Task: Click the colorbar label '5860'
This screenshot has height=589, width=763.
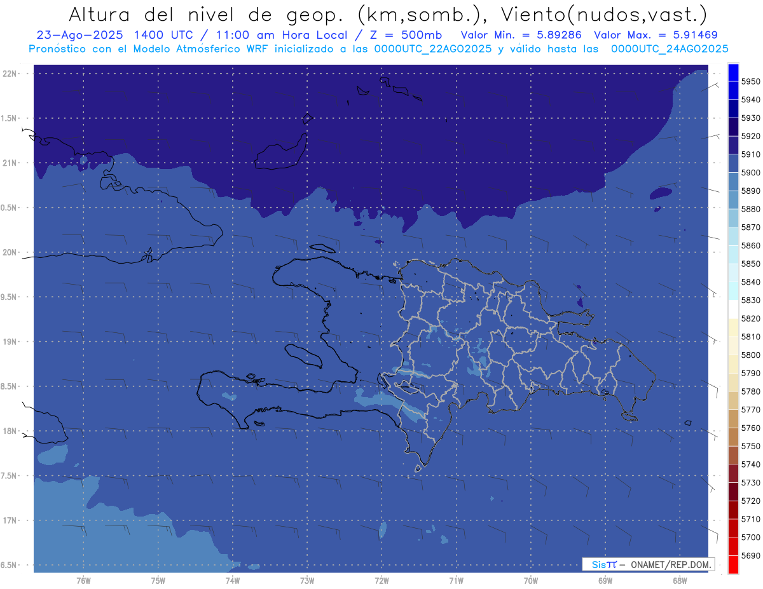Action: (751, 245)
